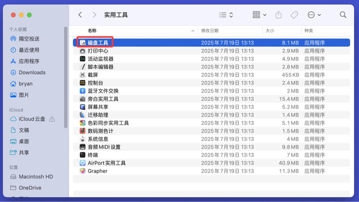
Task: Click the 15.4 MB size value
Action: tap(289, 99)
